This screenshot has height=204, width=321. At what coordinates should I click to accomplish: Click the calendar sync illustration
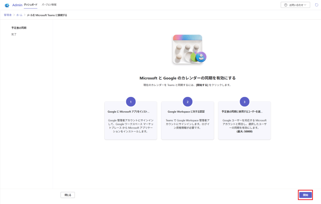coord(189,50)
